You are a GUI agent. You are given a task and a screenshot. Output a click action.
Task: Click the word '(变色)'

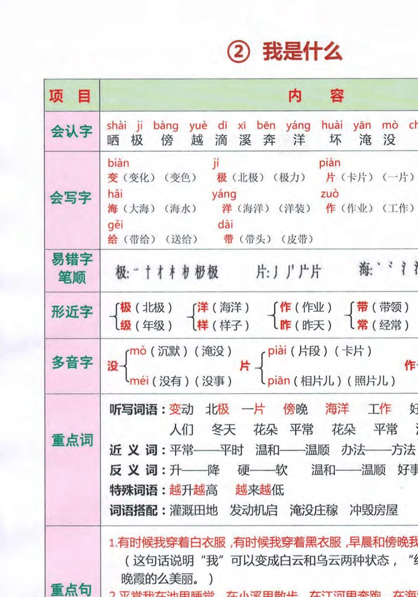[x=180, y=178]
